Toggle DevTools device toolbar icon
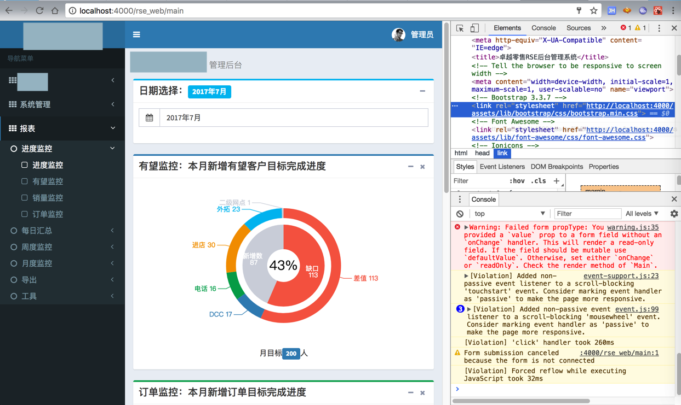Viewport: 681px width, 405px height. coord(474,28)
